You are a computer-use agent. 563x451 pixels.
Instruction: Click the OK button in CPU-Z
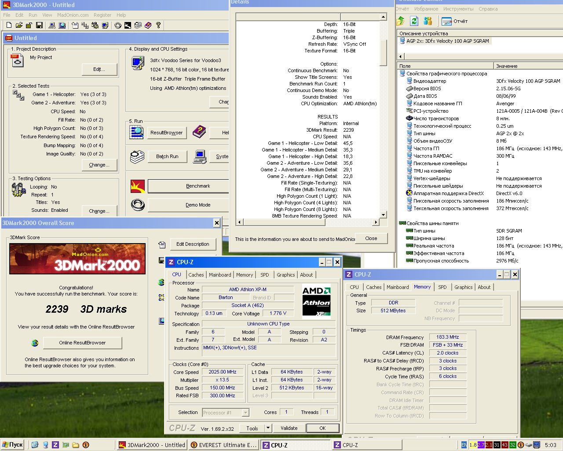pyautogui.click(x=323, y=428)
